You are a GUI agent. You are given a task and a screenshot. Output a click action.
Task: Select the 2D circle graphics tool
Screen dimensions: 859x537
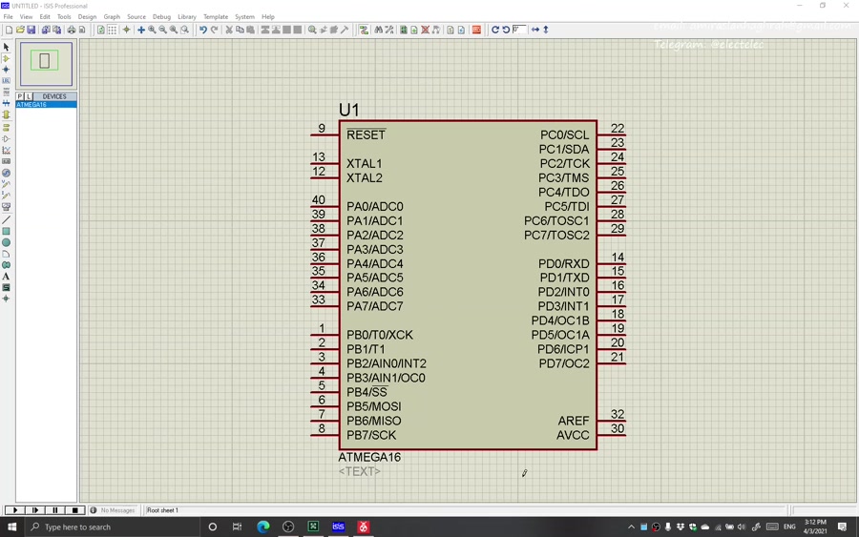(6, 242)
